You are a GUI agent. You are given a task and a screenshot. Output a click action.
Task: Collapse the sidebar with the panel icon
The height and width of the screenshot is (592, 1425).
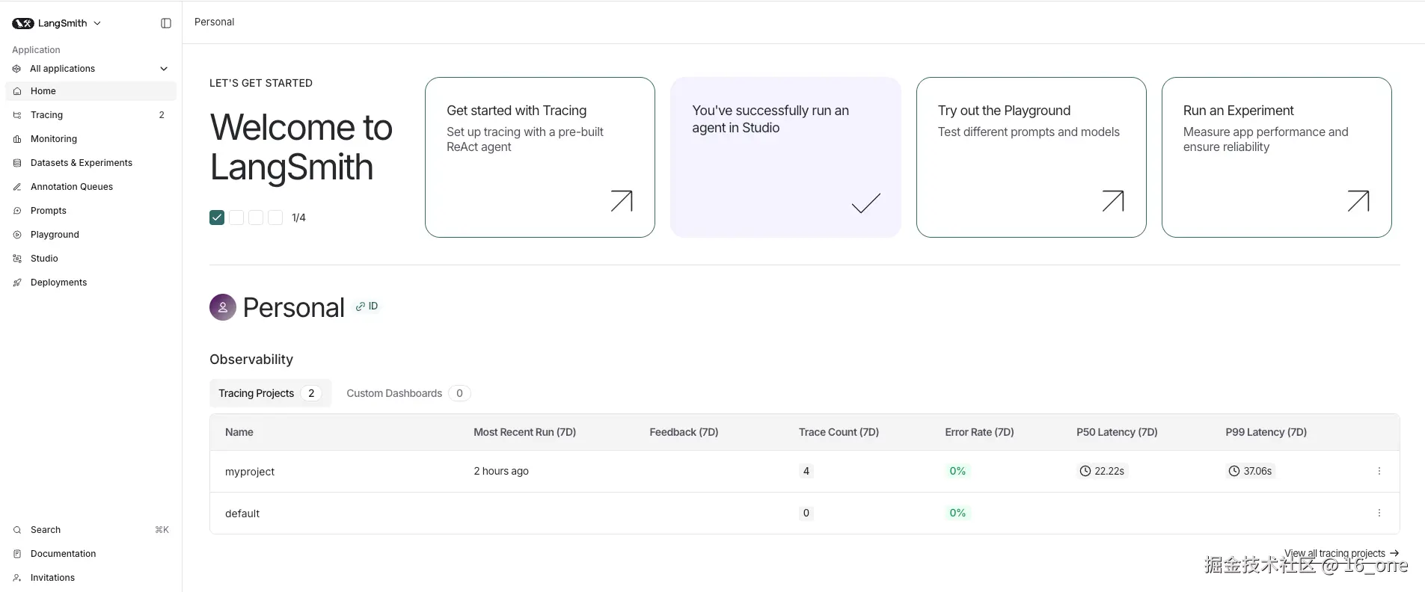166,23
